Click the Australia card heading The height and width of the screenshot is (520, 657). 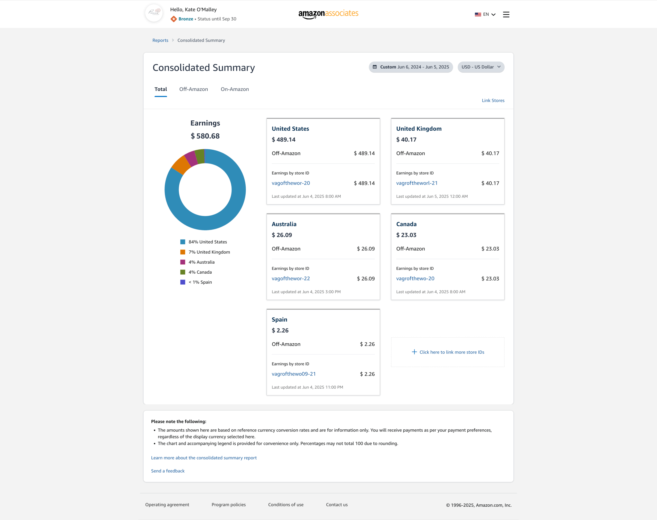tap(284, 224)
